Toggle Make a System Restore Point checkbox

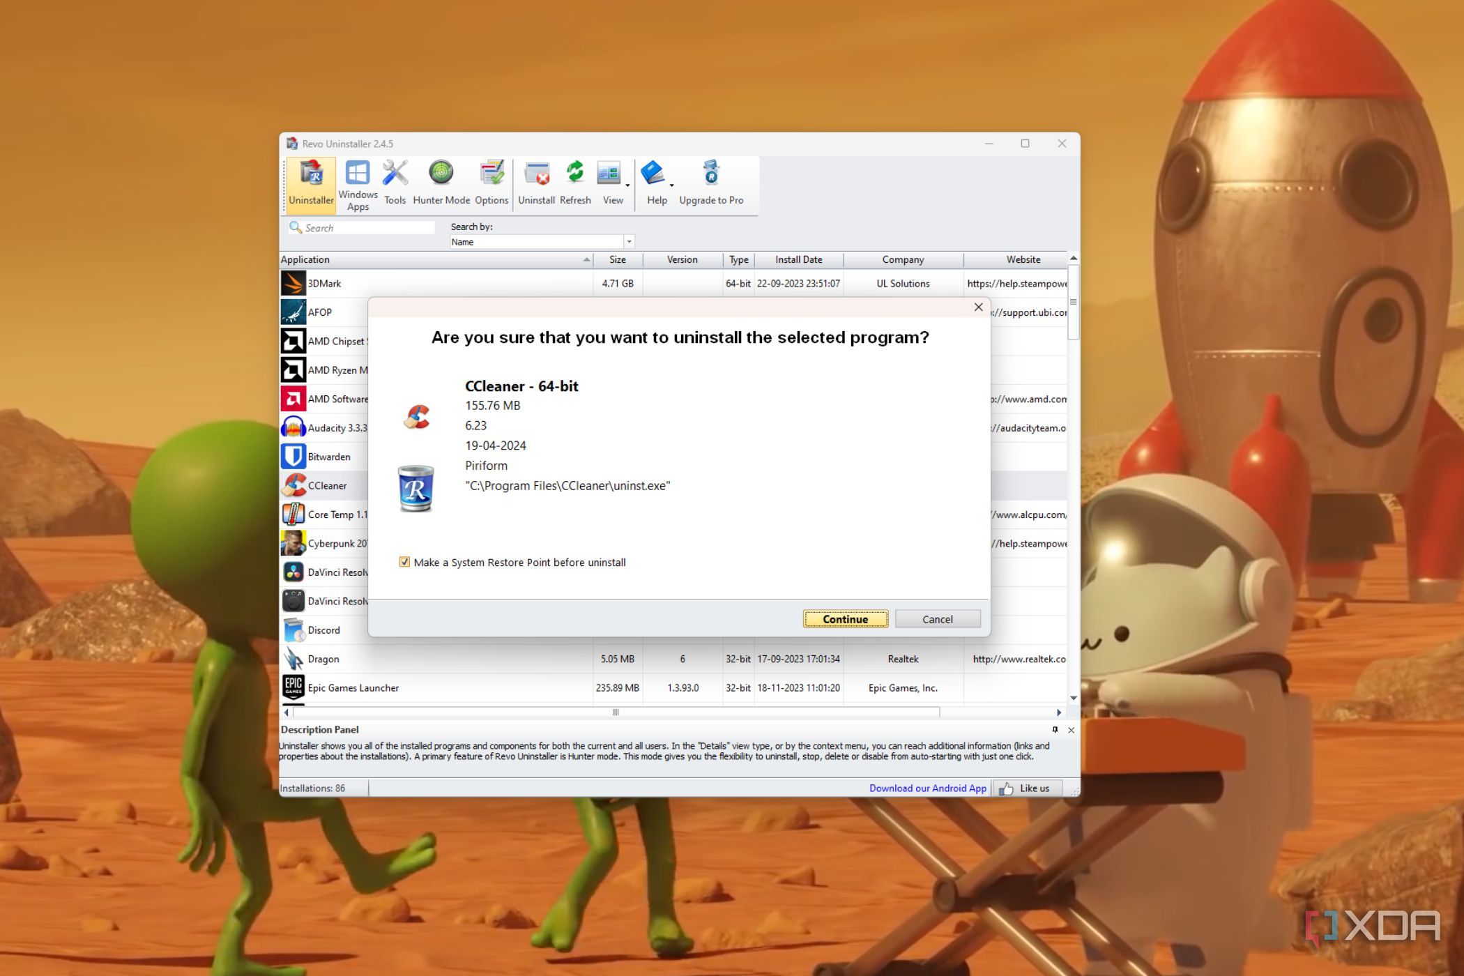[x=404, y=562]
